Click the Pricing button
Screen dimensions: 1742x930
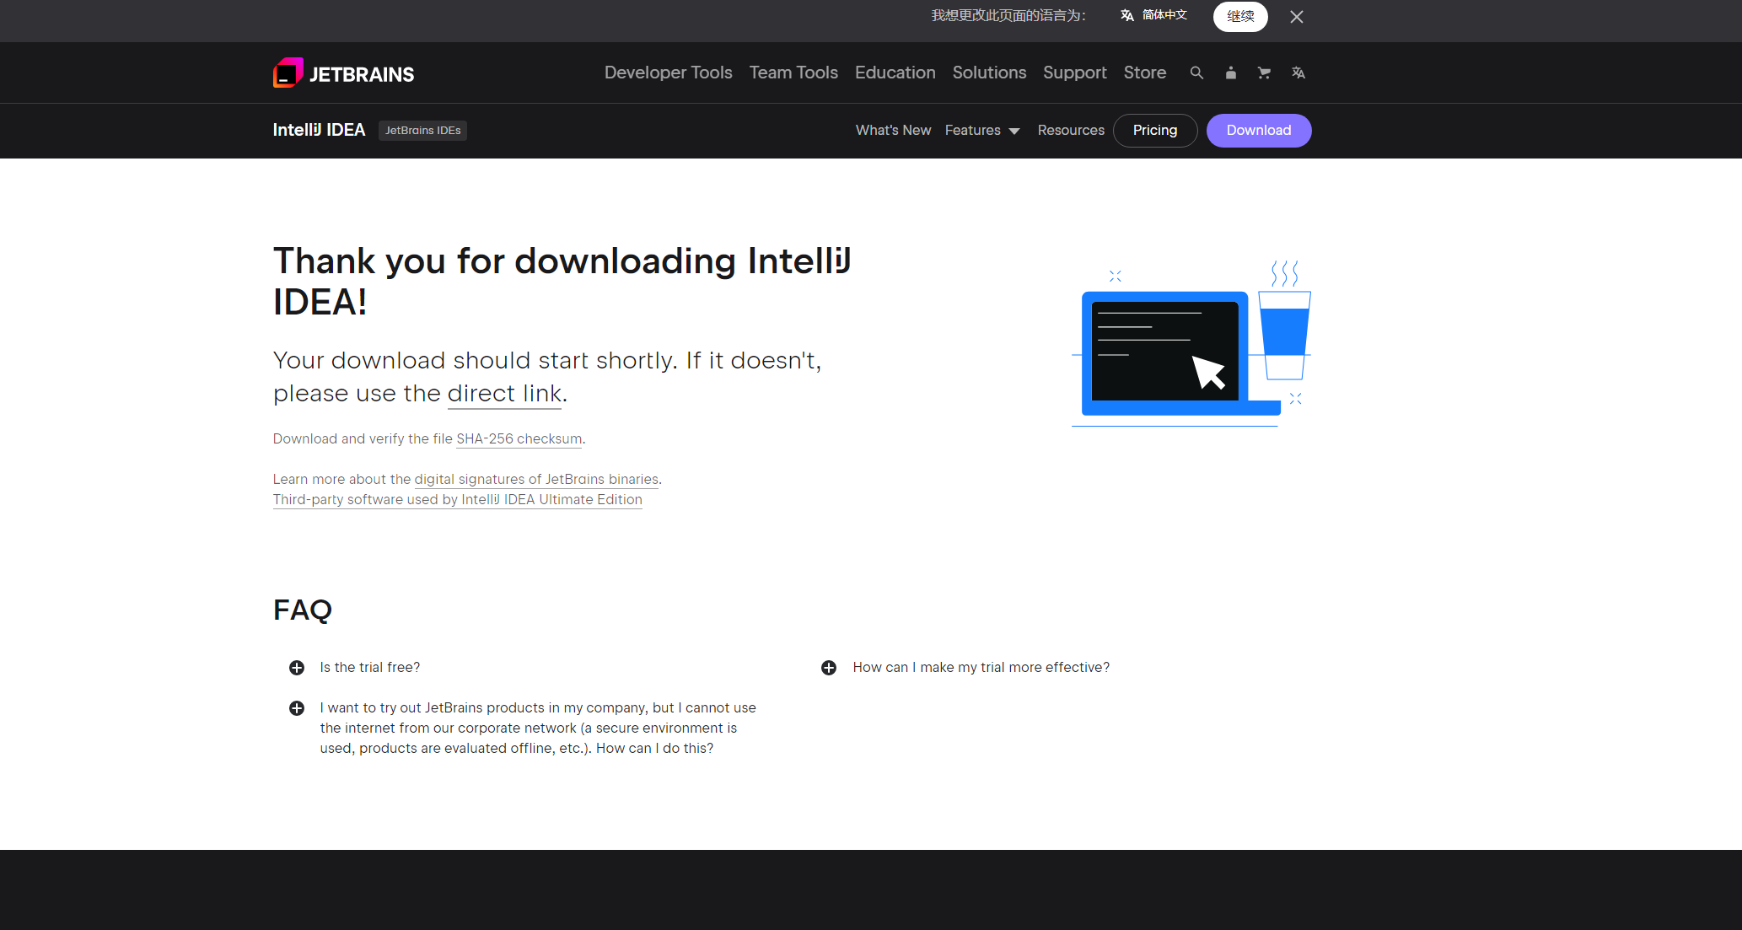1155,131
